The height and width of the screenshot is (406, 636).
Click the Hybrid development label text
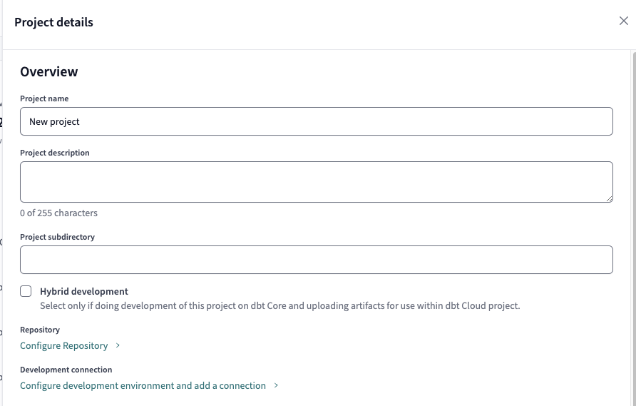click(84, 291)
